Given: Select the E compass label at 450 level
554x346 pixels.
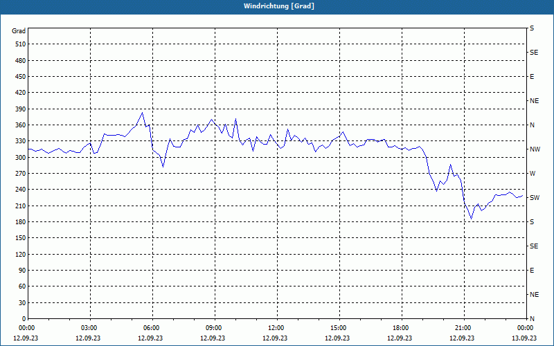Looking at the screenshot, I should pos(532,77).
